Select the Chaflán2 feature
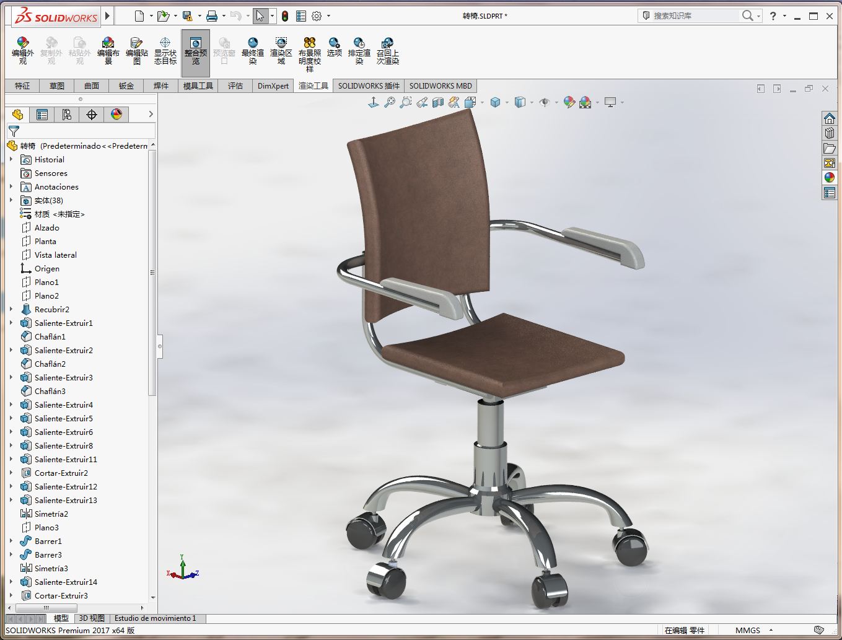 (43, 364)
